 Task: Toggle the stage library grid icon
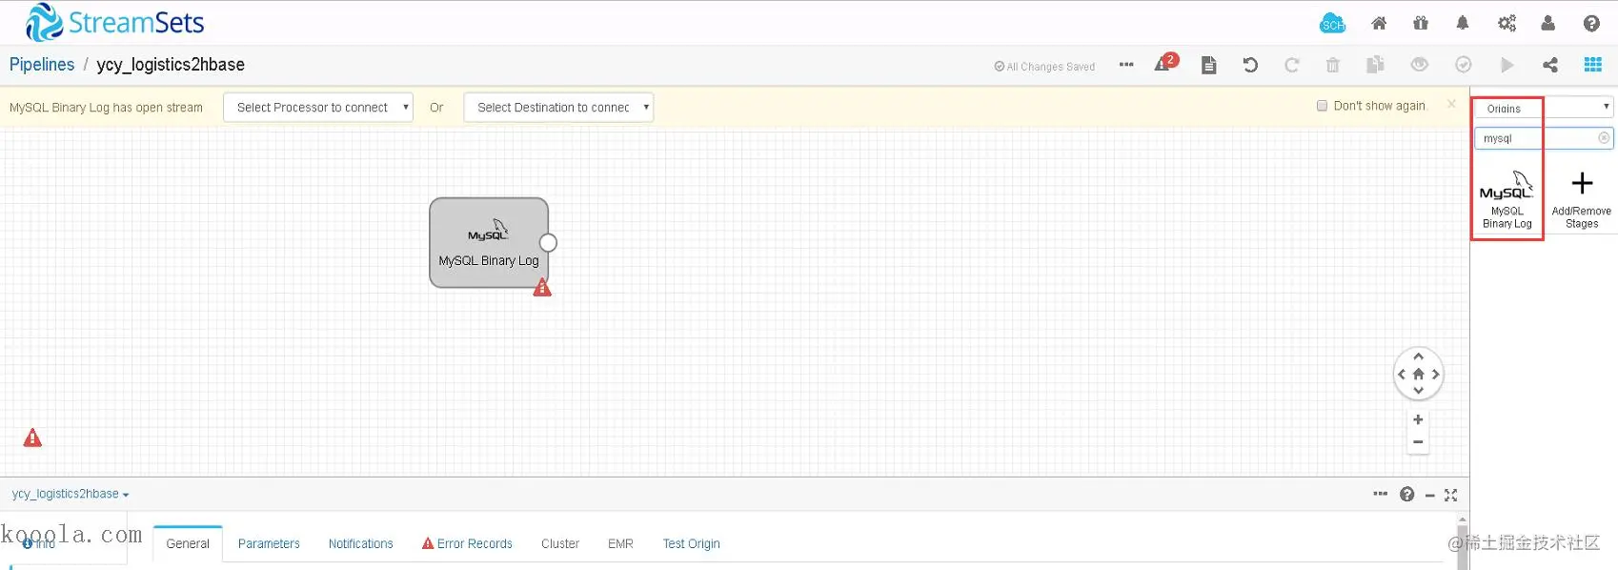[1592, 65]
